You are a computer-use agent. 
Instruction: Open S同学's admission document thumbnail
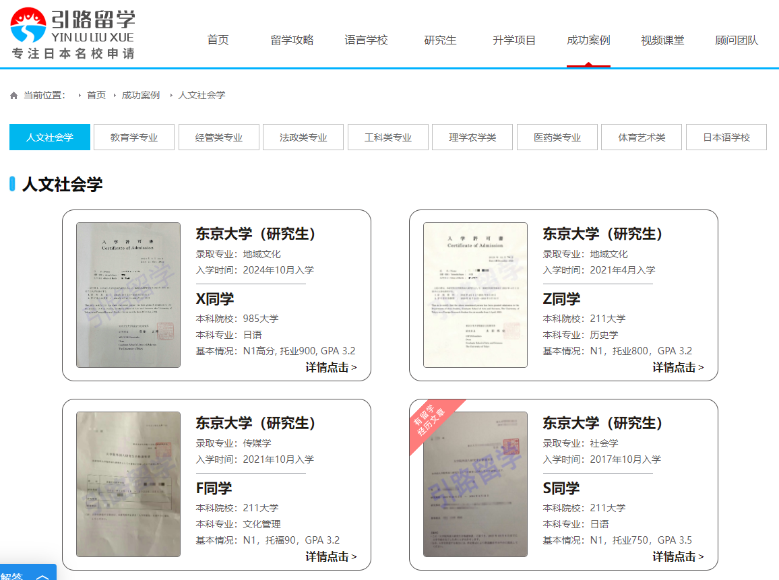click(x=475, y=484)
